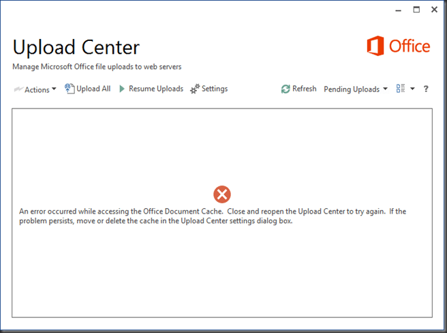Image resolution: width=447 pixels, height=333 pixels.
Task: Open the Pending Uploads filter dropdown
Action: (355, 89)
